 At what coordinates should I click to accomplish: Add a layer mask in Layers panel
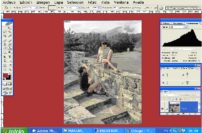click(x=172, y=114)
